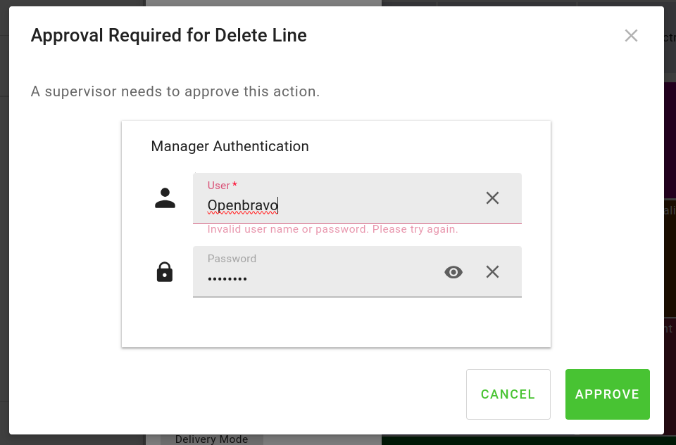Click the grey Password field label
Screen dimensions: 676x445
(x=232, y=259)
